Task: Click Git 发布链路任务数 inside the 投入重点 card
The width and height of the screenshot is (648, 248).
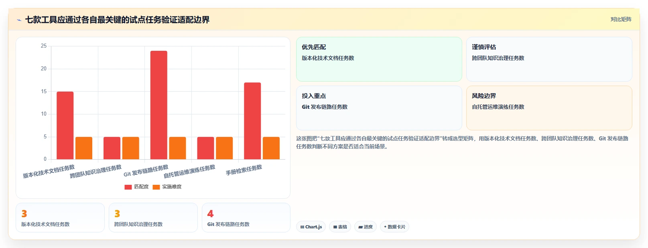Action: tap(325, 107)
